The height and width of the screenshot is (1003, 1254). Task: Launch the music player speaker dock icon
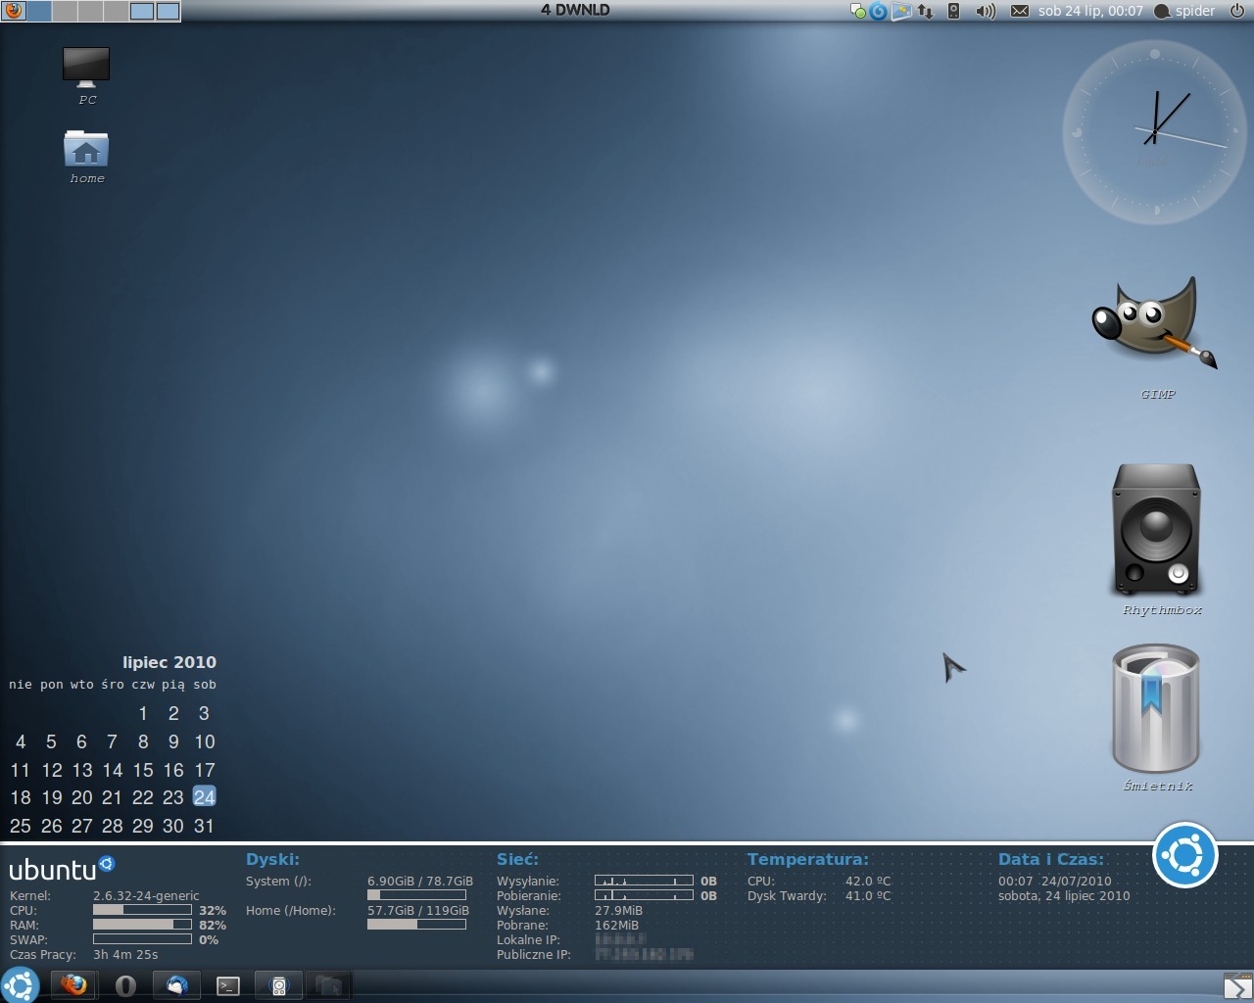click(x=278, y=985)
